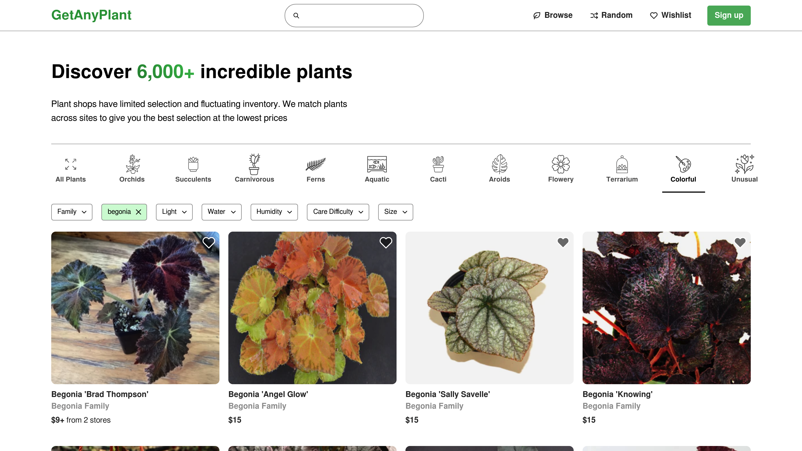Click the Sign up button
802x451 pixels.
click(728, 15)
